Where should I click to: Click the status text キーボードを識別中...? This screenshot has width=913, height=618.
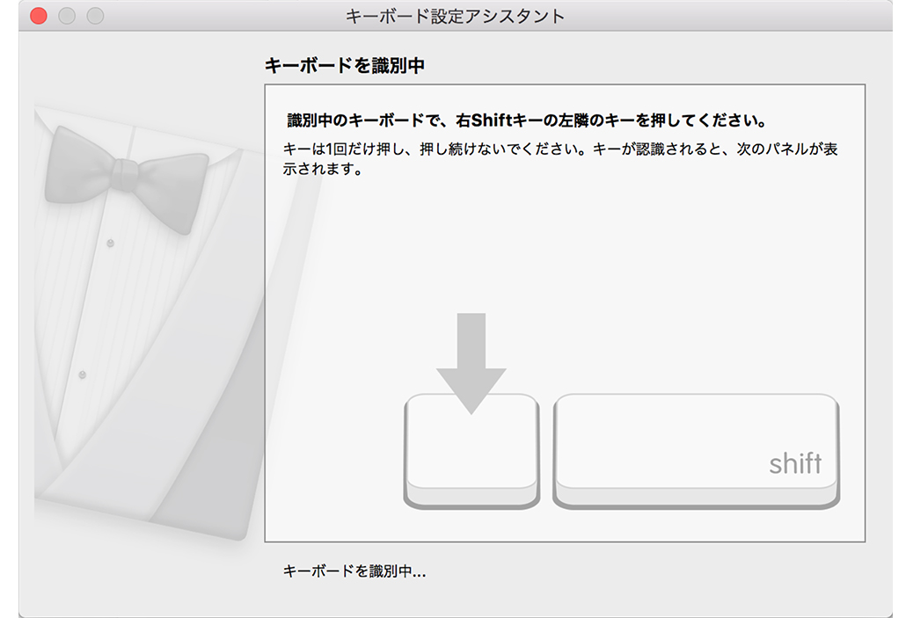point(354,571)
